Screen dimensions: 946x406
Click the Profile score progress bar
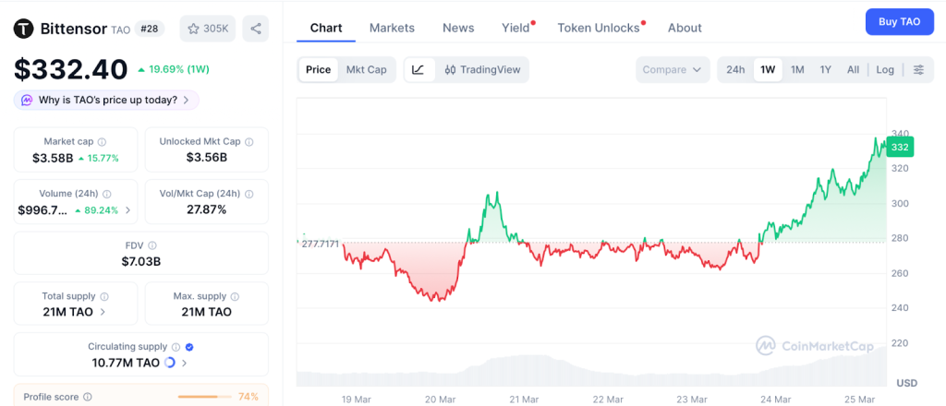[203, 397]
